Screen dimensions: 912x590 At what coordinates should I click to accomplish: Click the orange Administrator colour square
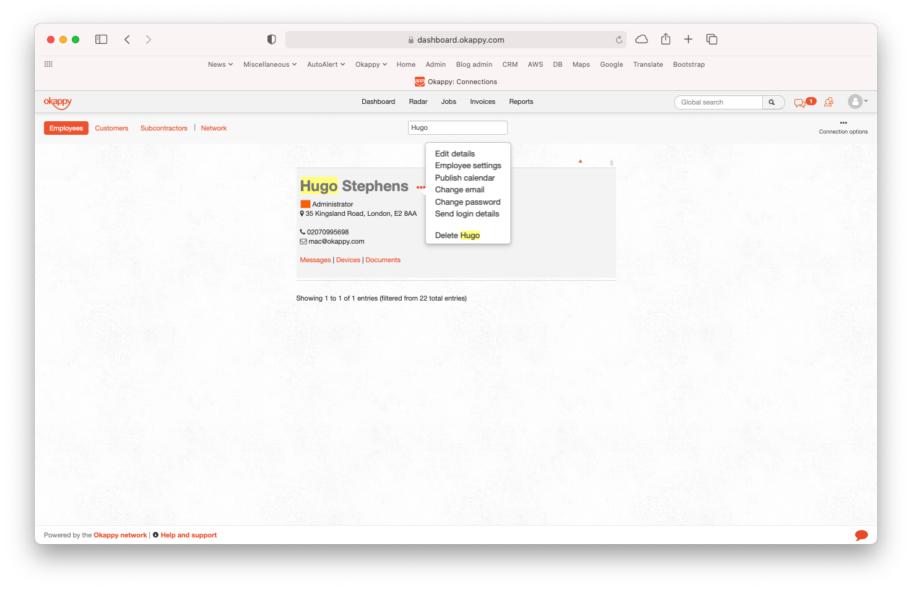coord(305,204)
